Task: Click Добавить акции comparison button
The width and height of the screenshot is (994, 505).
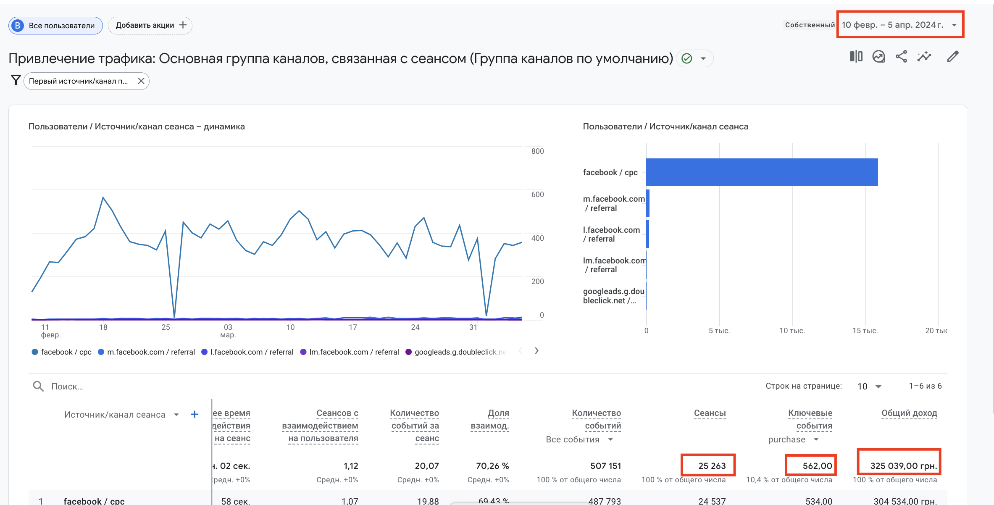Action: [x=150, y=25]
